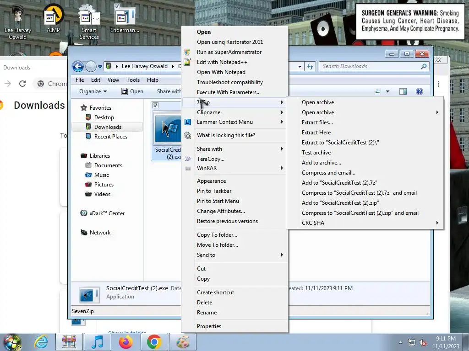Open address bar history dropdown
The height and width of the screenshot is (351, 469).
tap(300, 66)
